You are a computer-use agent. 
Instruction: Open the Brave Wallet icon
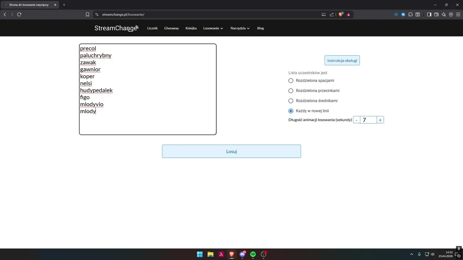click(436, 14)
